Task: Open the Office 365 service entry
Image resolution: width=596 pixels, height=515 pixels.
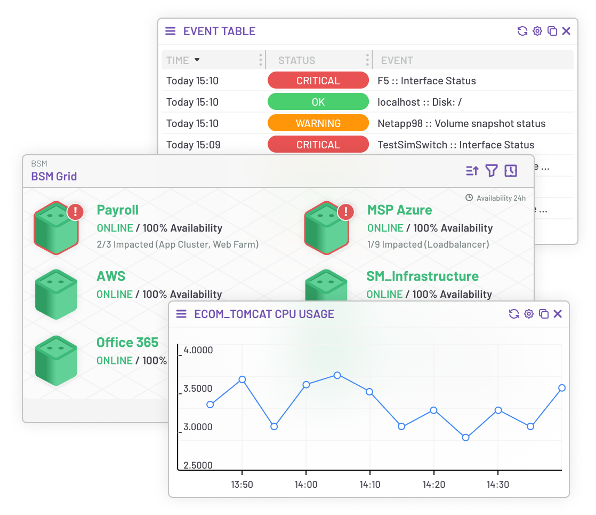Action: pyautogui.click(x=128, y=342)
